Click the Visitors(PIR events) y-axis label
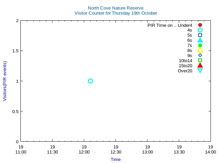Image resolution: width=218 pixels, height=163 pixels. (x=5, y=81)
